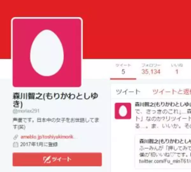
Task: Click the @moriax291 handle text
Action: 26,111
